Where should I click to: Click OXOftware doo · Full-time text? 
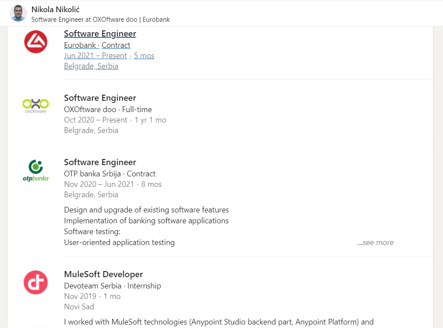108,109
